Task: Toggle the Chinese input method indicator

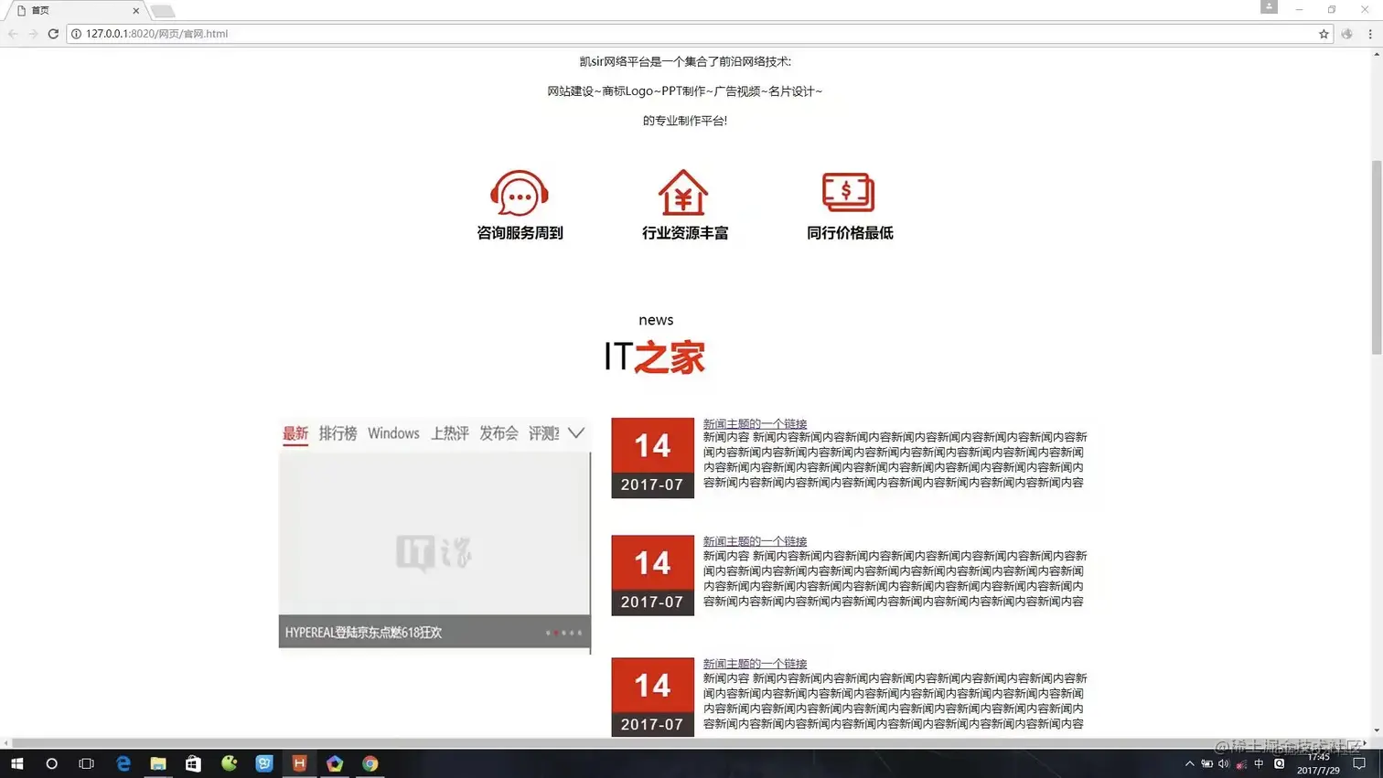Action: 1259,763
